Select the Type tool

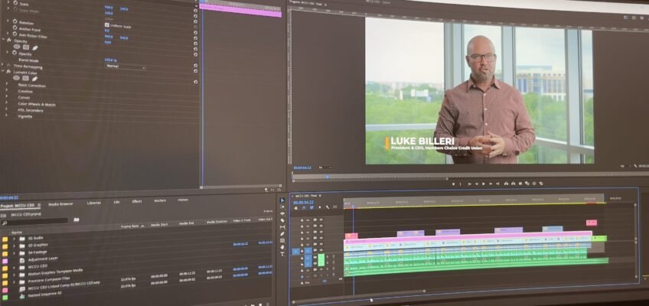282,253
